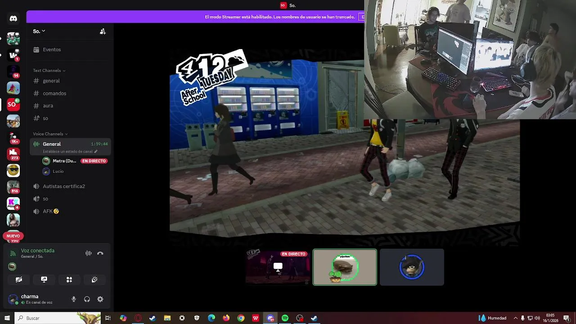Open Windows Security shield on taskbar
Viewport: 576px width, 324px height.
click(197, 318)
